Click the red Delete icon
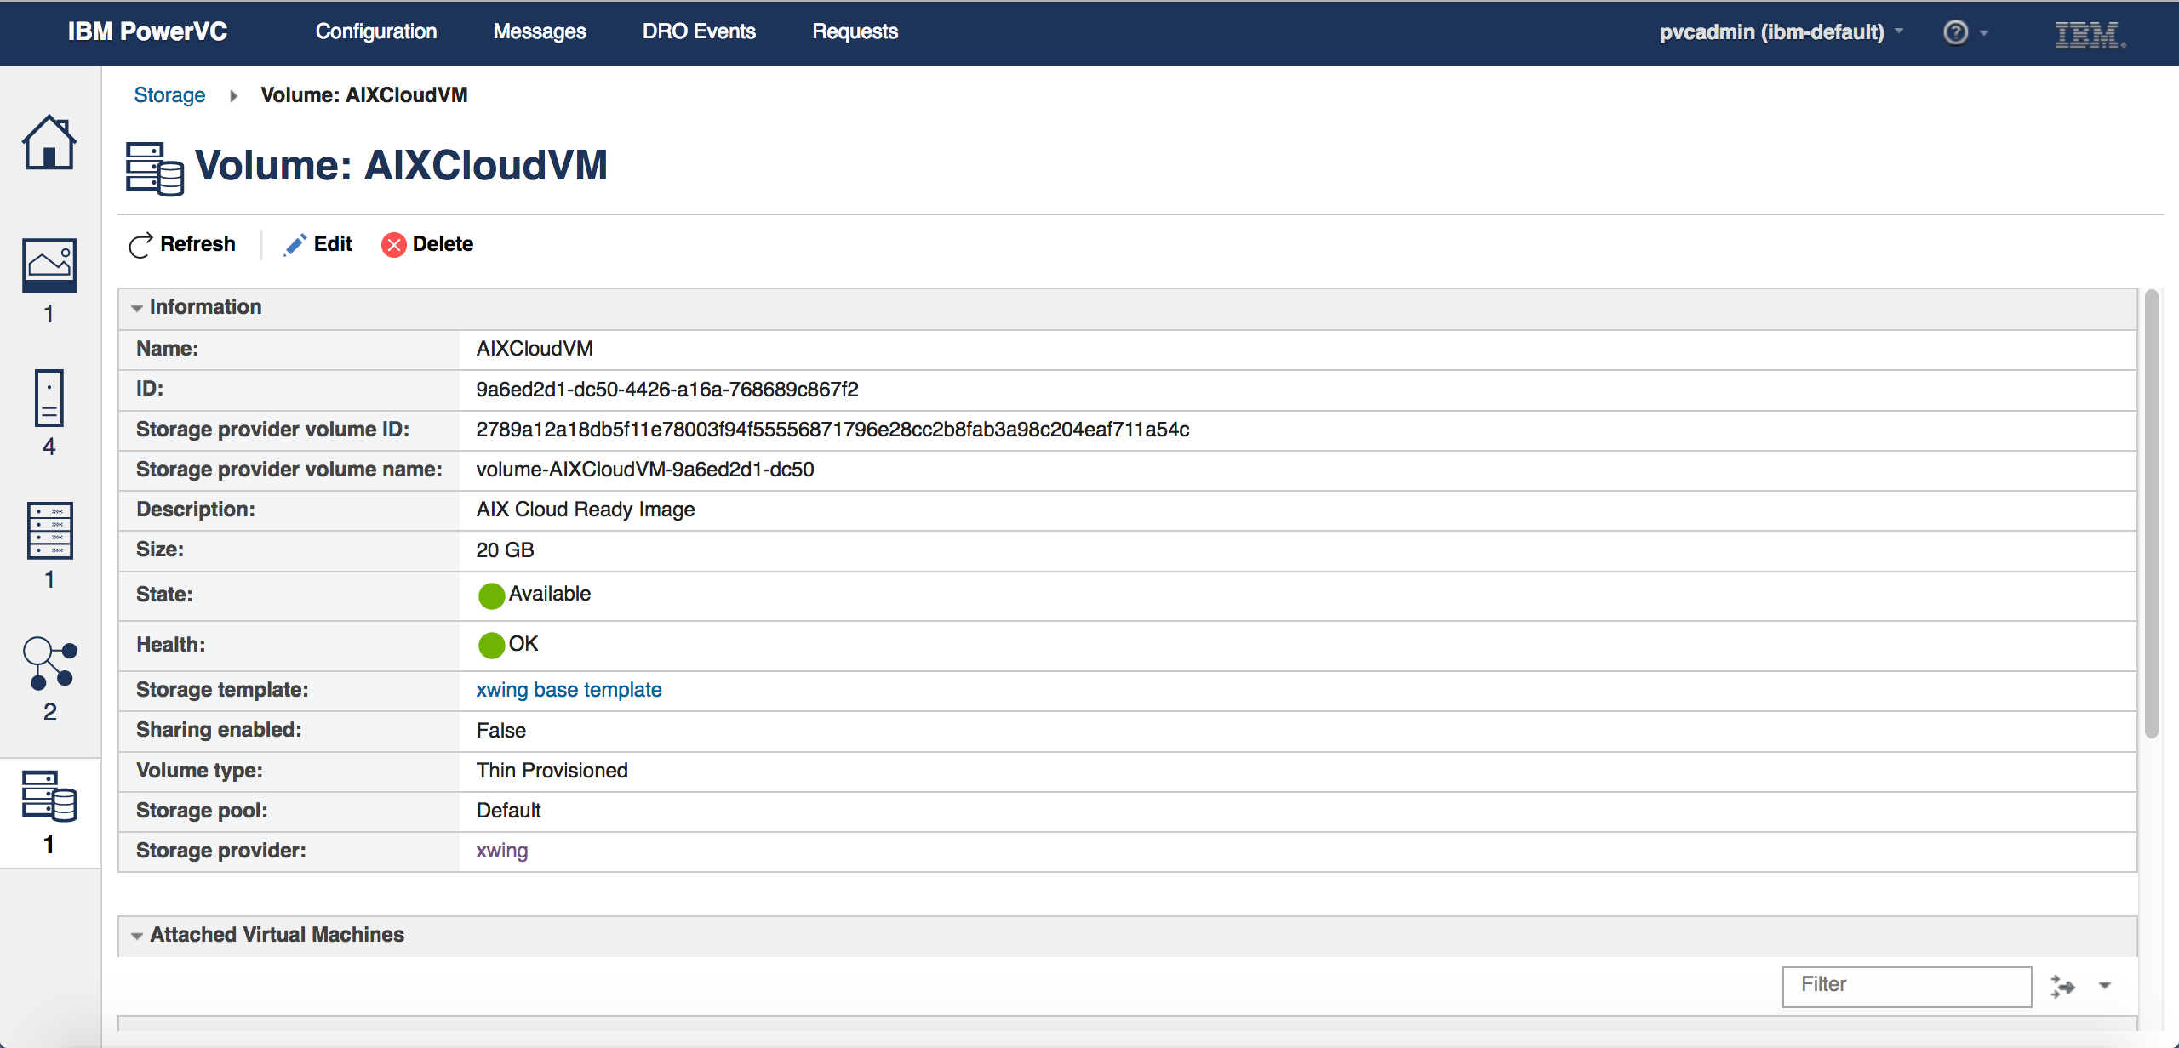2179x1048 pixels. point(393,245)
